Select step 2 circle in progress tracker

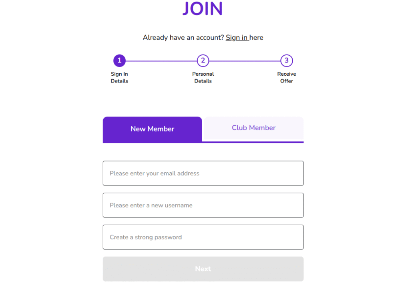[203, 61]
